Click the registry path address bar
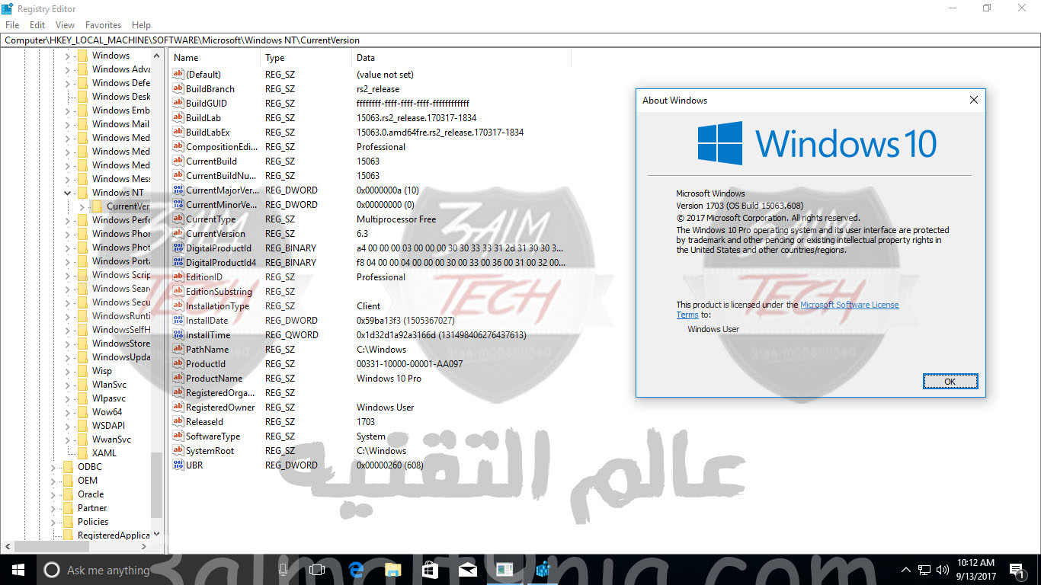Image resolution: width=1041 pixels, height=585 pixels. 520,40
